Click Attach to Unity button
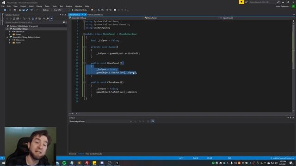296x166 pixels. (79, 10)
